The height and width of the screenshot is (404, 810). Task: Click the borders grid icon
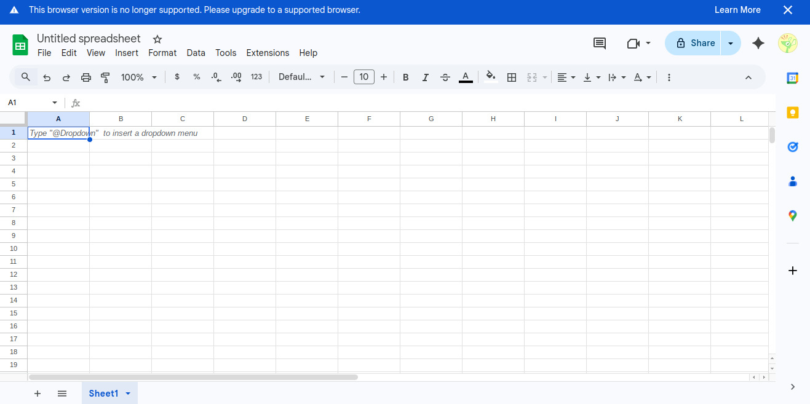pos(511,77)
